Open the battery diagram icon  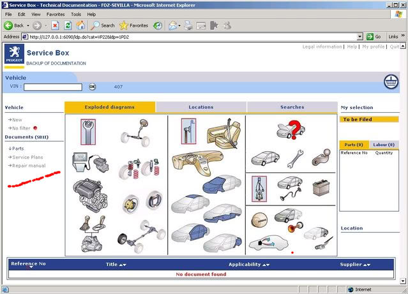point(321,188)
